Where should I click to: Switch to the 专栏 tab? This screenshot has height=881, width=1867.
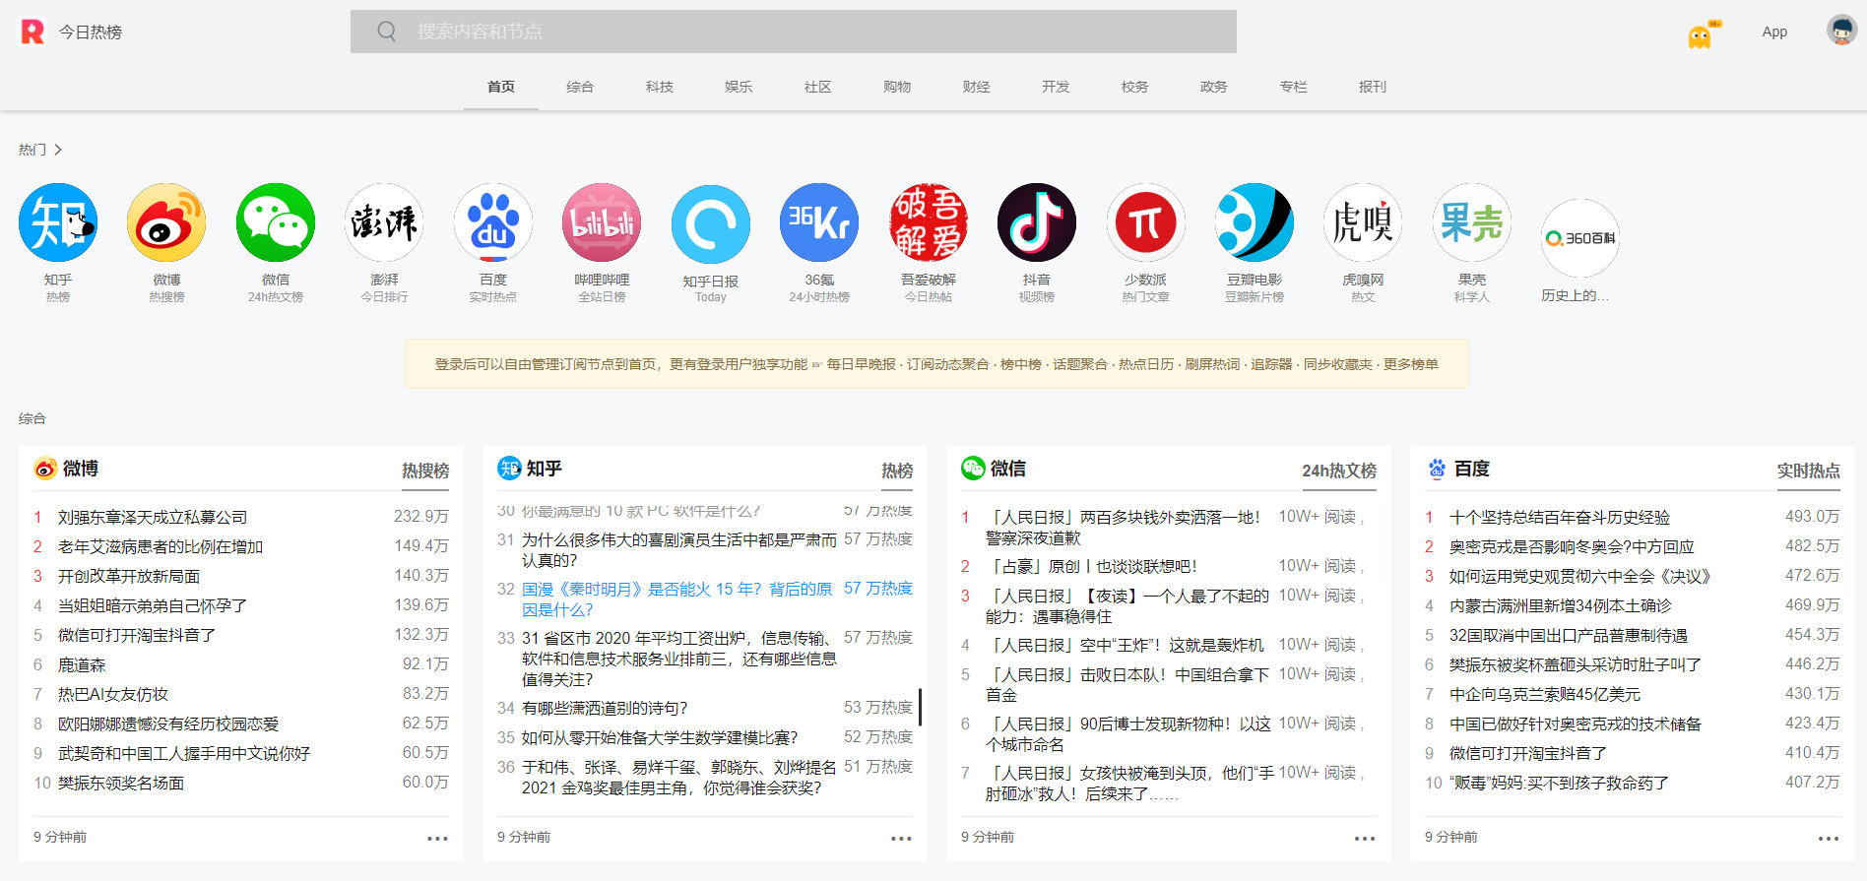point(1294,87)
